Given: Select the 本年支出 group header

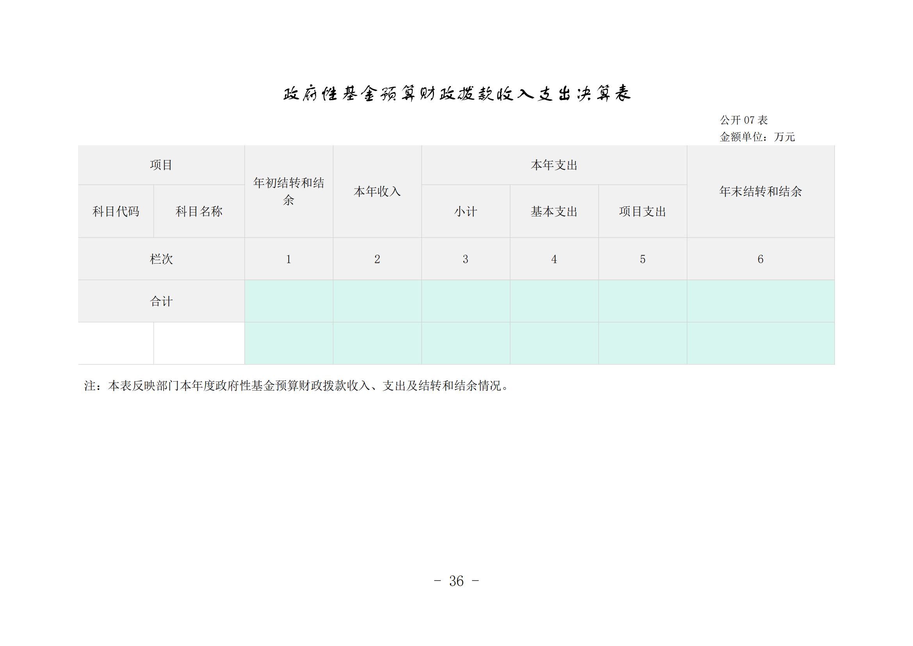Looking at the screenshot, I should pos(554,165).
